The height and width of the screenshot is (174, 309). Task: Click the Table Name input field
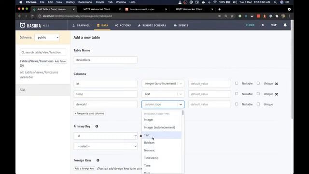point(105,60)
